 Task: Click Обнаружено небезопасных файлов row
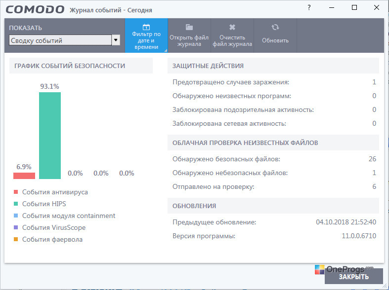274,173
